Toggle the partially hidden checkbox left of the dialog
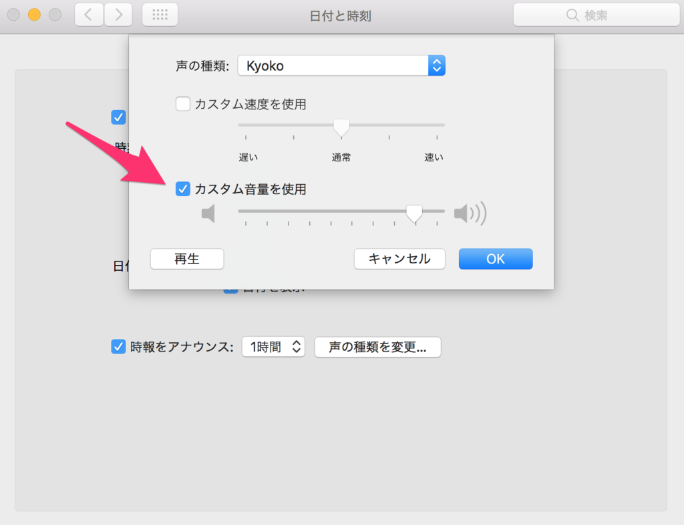 click(x=118, y=117)
